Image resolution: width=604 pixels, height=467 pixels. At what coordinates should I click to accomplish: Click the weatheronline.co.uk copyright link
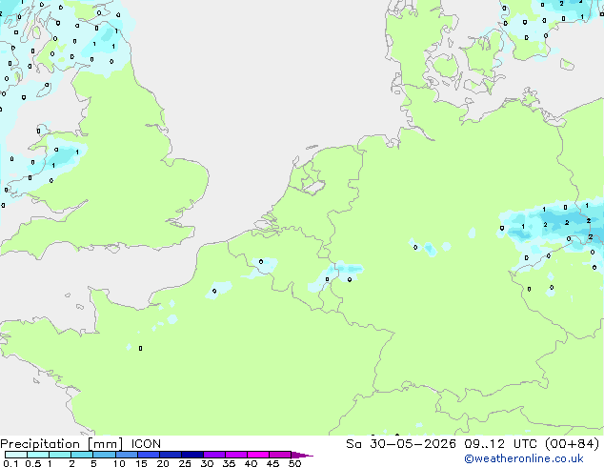[x=524, y=458]
